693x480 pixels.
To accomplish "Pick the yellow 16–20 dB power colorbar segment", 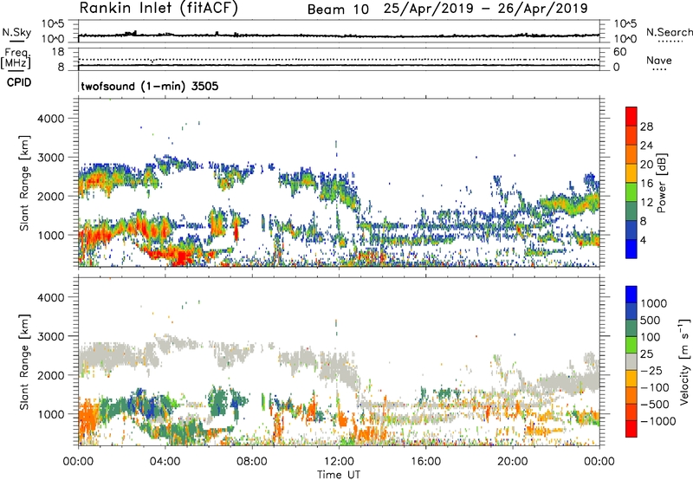I will 631,173.
